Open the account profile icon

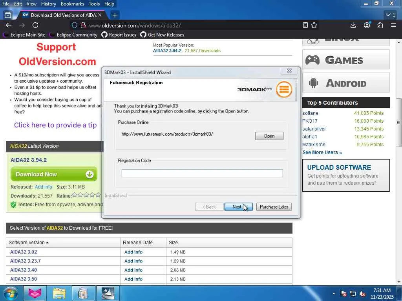[367, 25]
